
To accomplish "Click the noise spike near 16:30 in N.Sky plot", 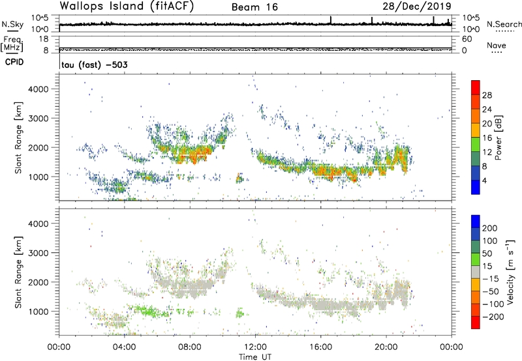I will [x=331, y=20].
